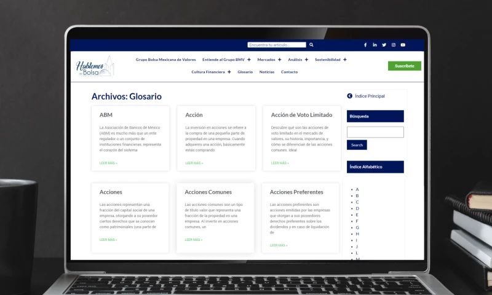Image resolution: width=492 pixels, height=295 pixels.
Task: Open the Acción glossary card title
Action: click(x=194, y=115)
